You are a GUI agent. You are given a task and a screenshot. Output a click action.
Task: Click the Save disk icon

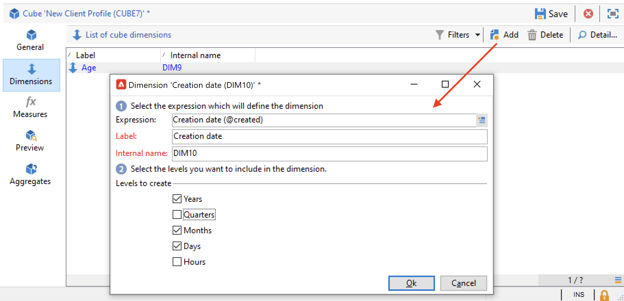tap(540, 14)
